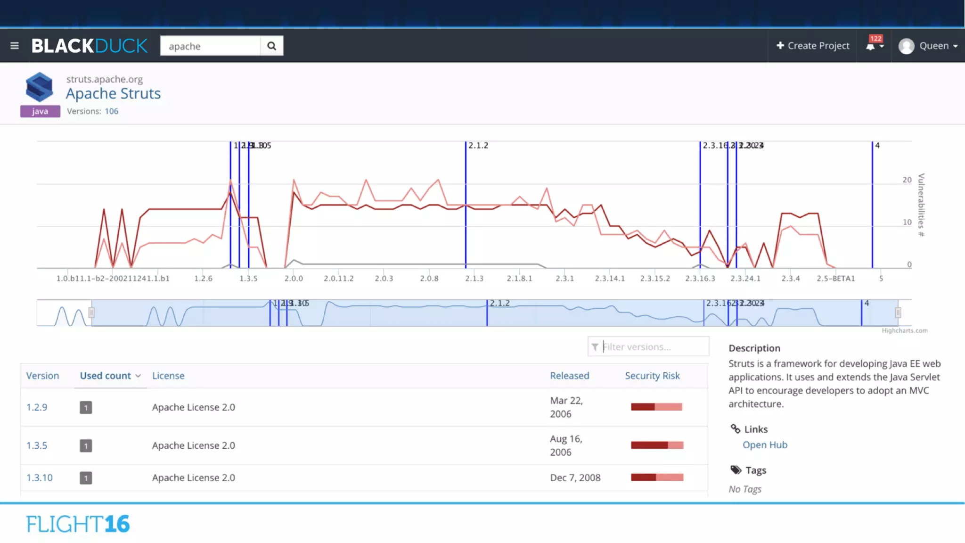Click the Queen user avatar
This screenshot has width=965, height=543.
pyautogui.click(x=906, y=46)
